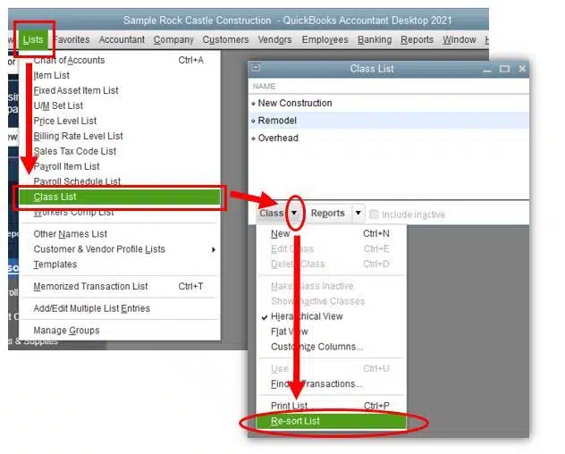Open the Class button dropdown arrow
Screen dimensions: 565x454
[x=294, y=214]
